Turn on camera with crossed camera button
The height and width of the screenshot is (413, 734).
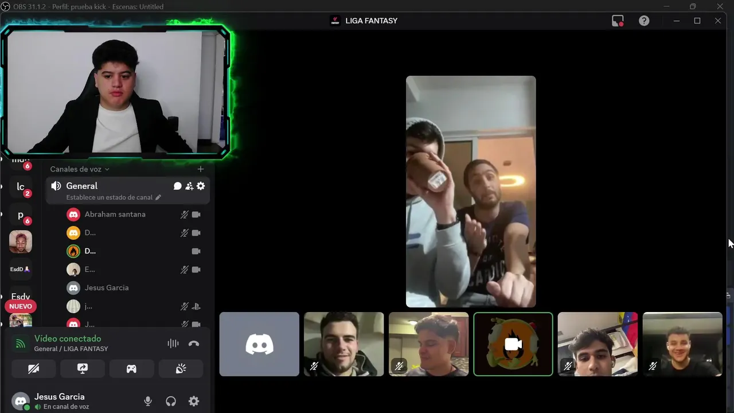pyautogui.click(x=34, y=369)
